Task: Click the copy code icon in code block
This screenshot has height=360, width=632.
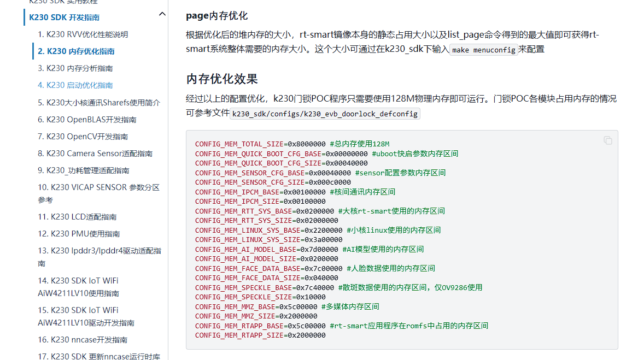Action: tap(607, 140)
